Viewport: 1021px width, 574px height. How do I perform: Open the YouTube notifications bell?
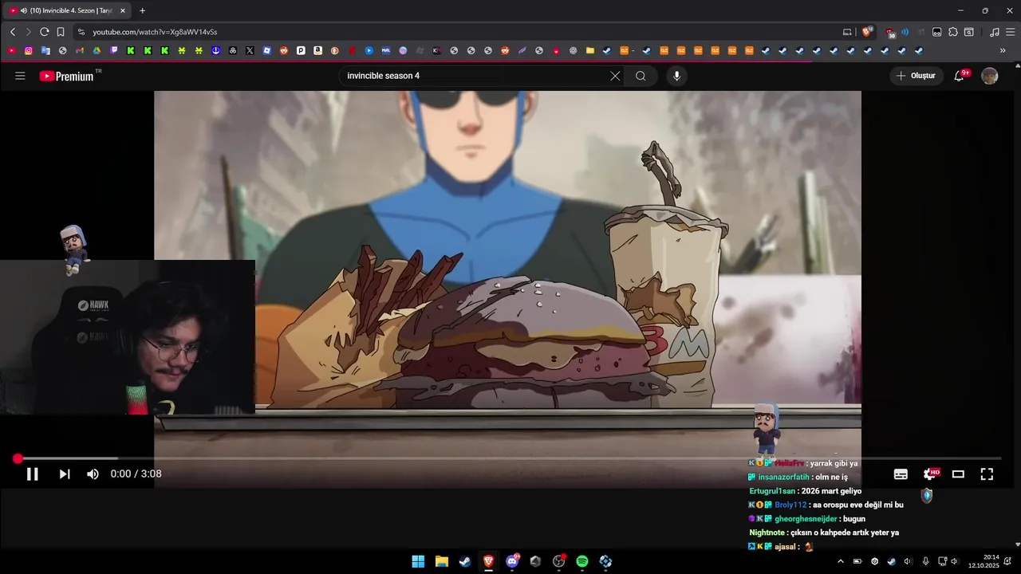point(960,76)
